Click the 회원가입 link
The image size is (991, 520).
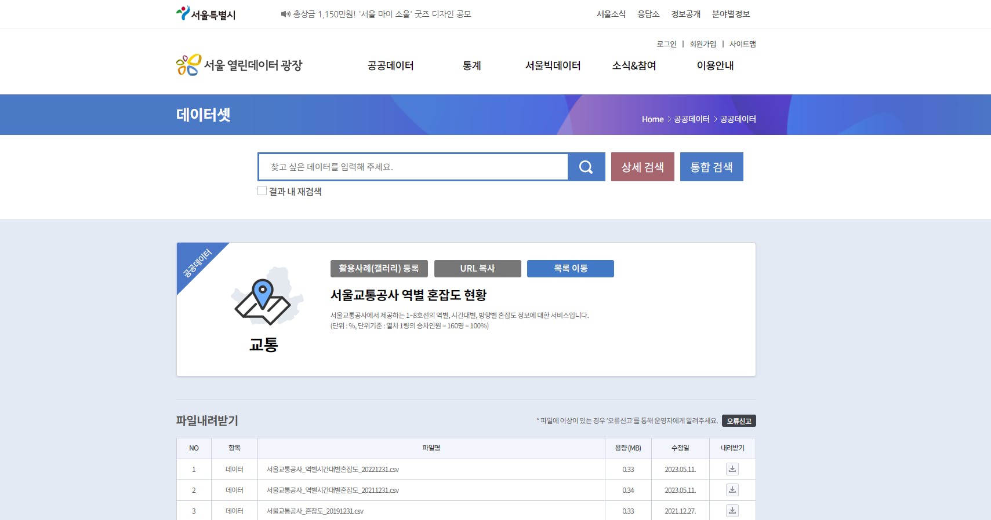pos(703,44)
